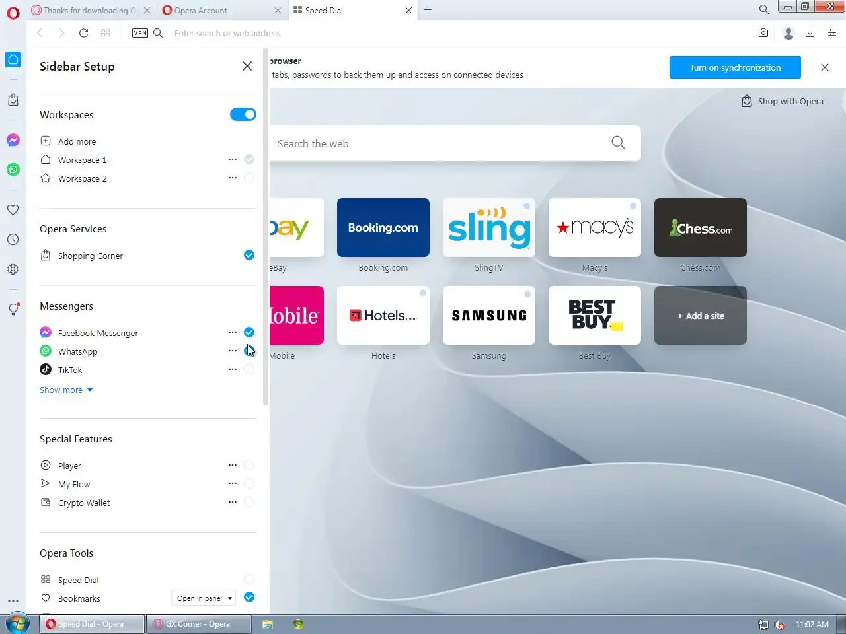Click the Speed Dial grid toolbar icon

pyautogui.click(x=105, y=33)
